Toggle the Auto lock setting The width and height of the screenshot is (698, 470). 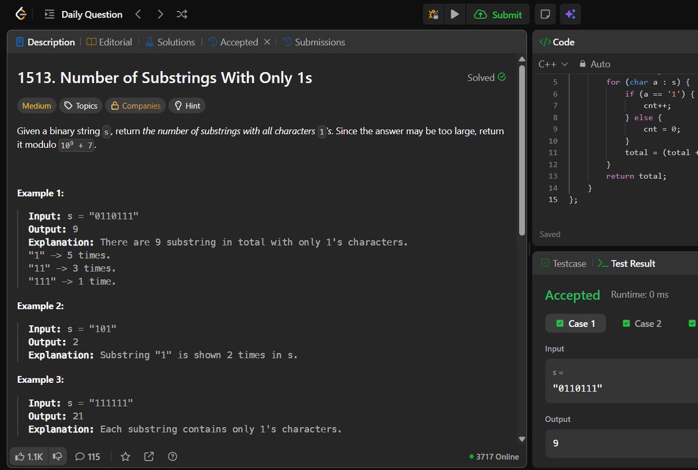[594, 64]
